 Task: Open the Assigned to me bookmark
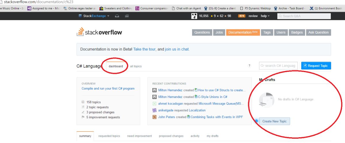click(x=44, y=8)
